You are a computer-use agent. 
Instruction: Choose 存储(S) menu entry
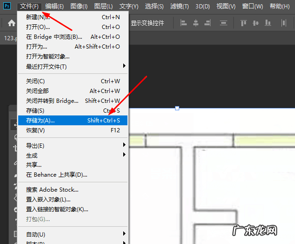(x=73, y=111)
